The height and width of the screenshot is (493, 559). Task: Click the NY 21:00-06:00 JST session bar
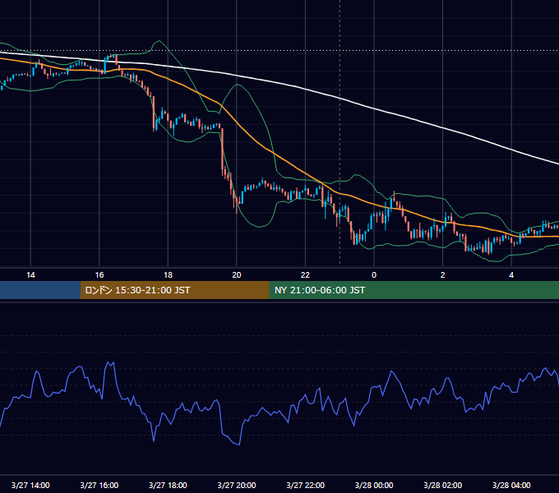tap(413, 290)
